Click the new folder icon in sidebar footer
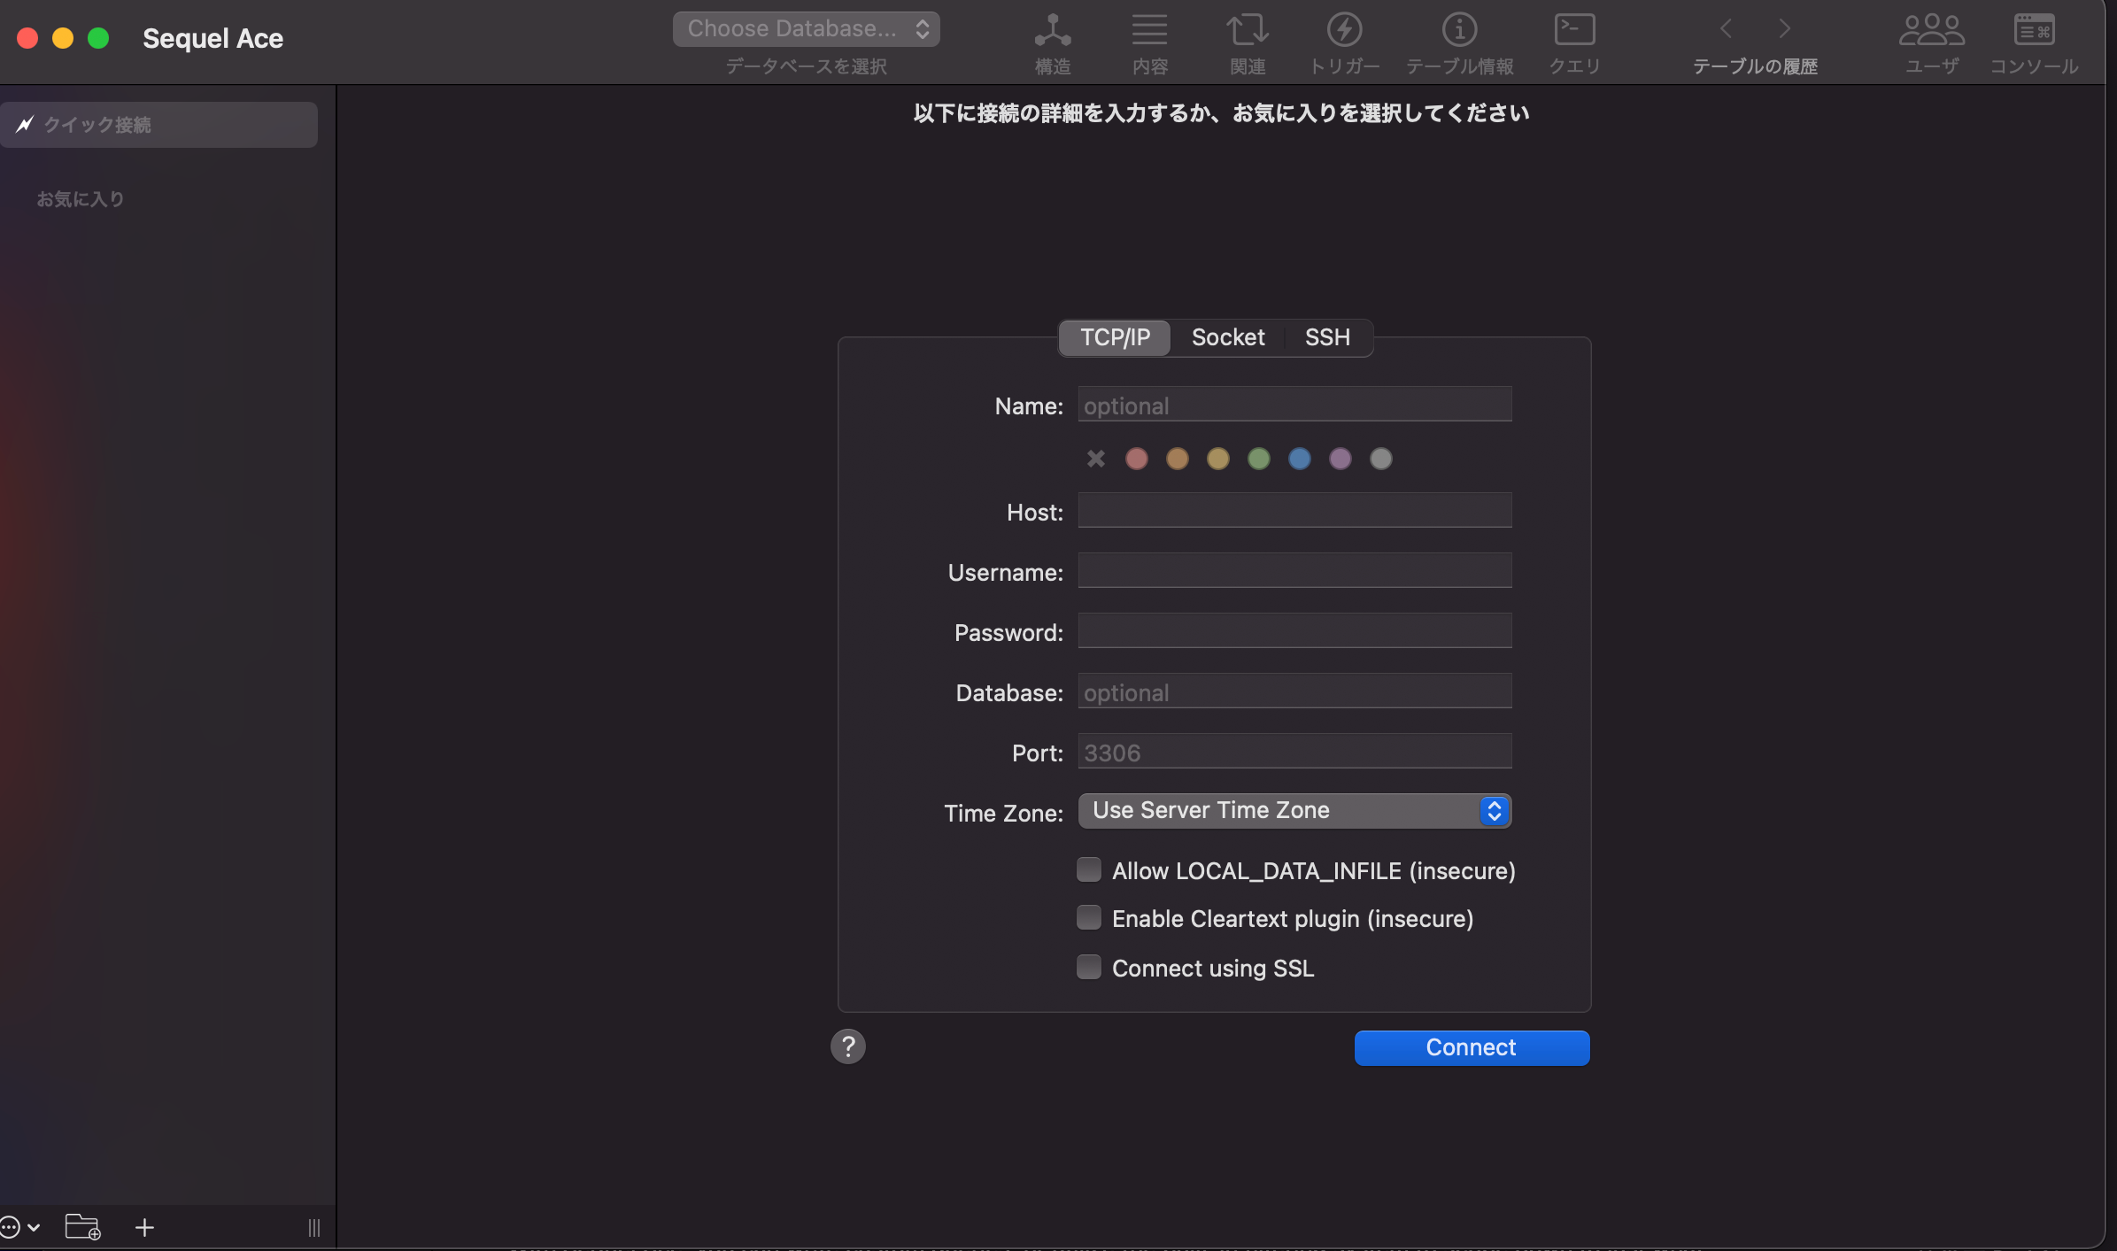Viewport: 2117px width, 1251px height. 82,1227
